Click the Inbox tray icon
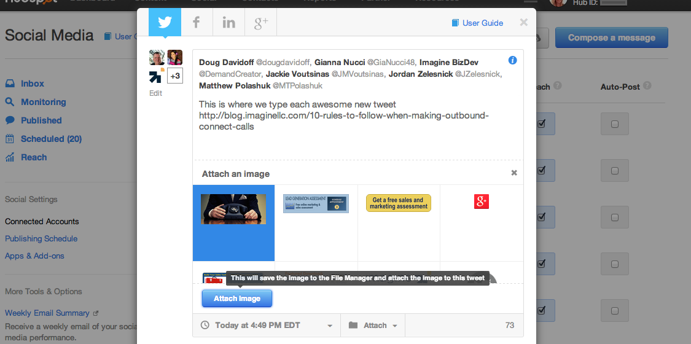Screen dimensions: 691x344 (x=10, y=84)
